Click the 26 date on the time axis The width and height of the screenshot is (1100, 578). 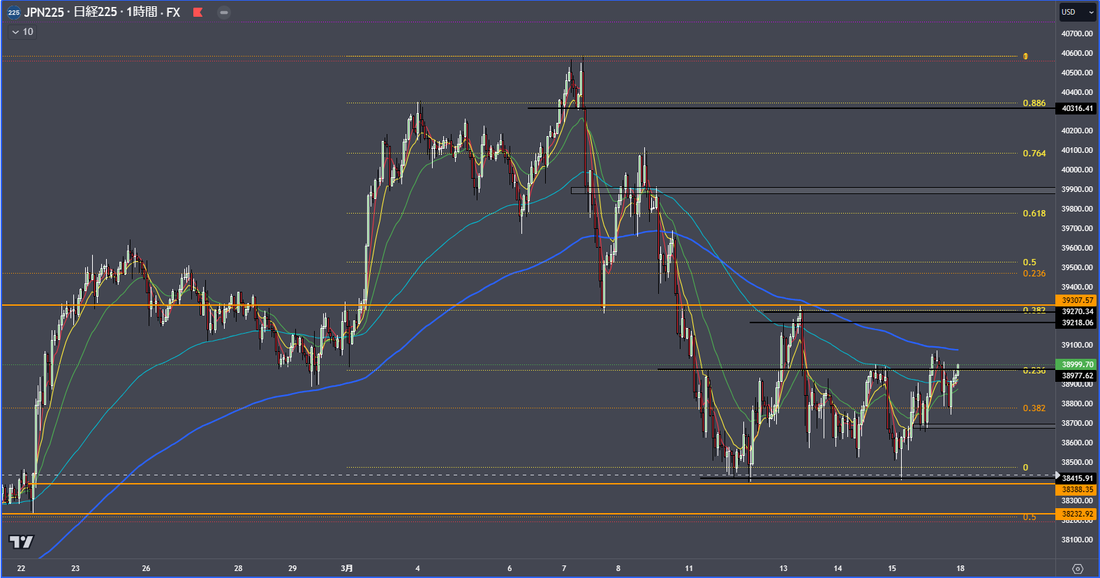pyautogui.click(x=146, y=568)
